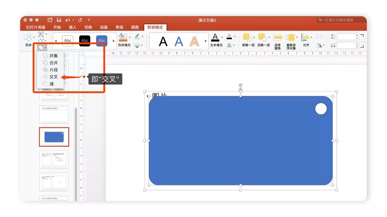Viewport: 387px width, 217px height.
Task: Expand WordArt styles gallery right arrow
Action: point(206,41)
